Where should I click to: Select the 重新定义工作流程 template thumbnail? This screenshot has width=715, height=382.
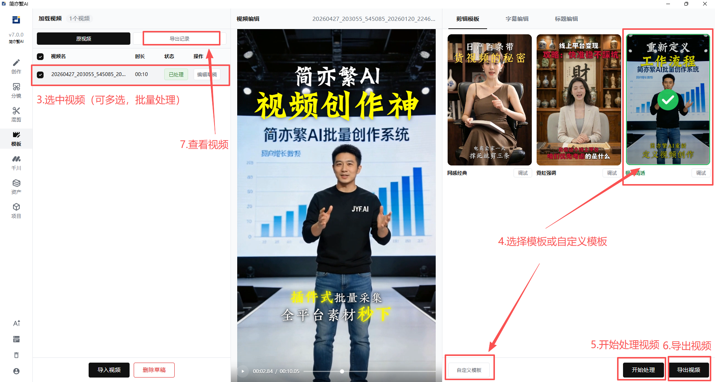[668, 100]
